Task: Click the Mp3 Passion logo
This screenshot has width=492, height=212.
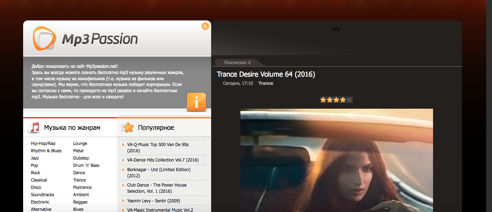Action: coord(85,39)
